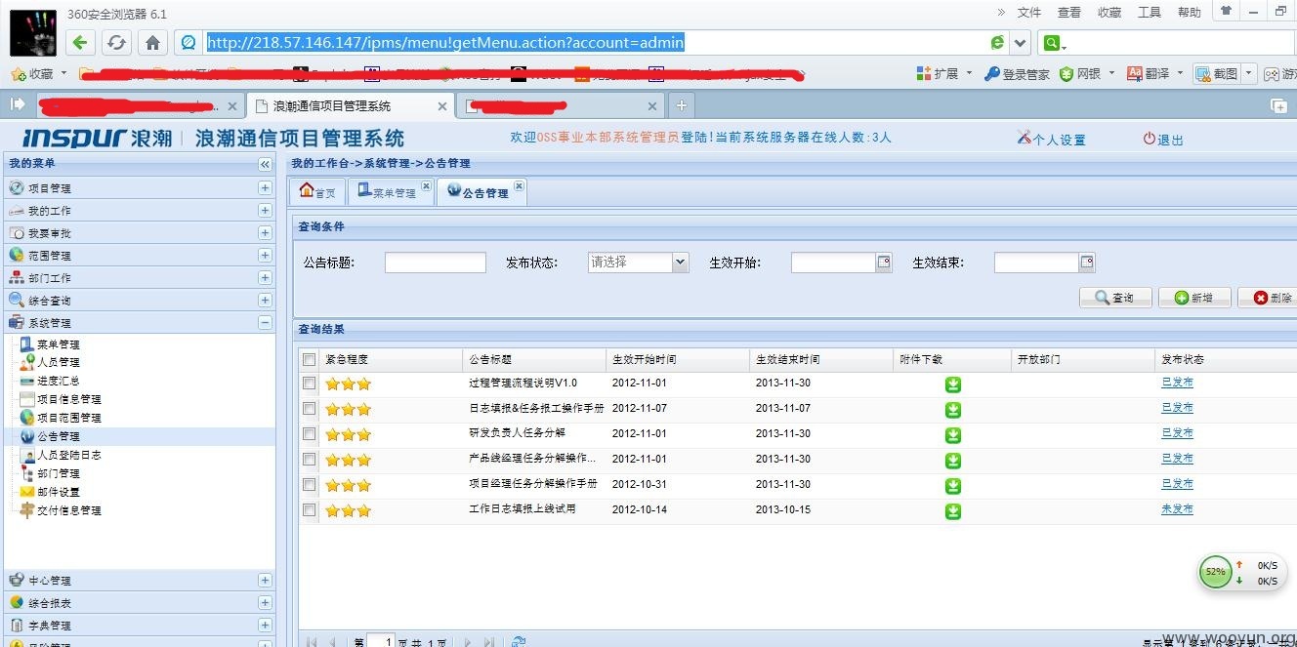Open the 翻译 translate tool

click(1148, 73)
